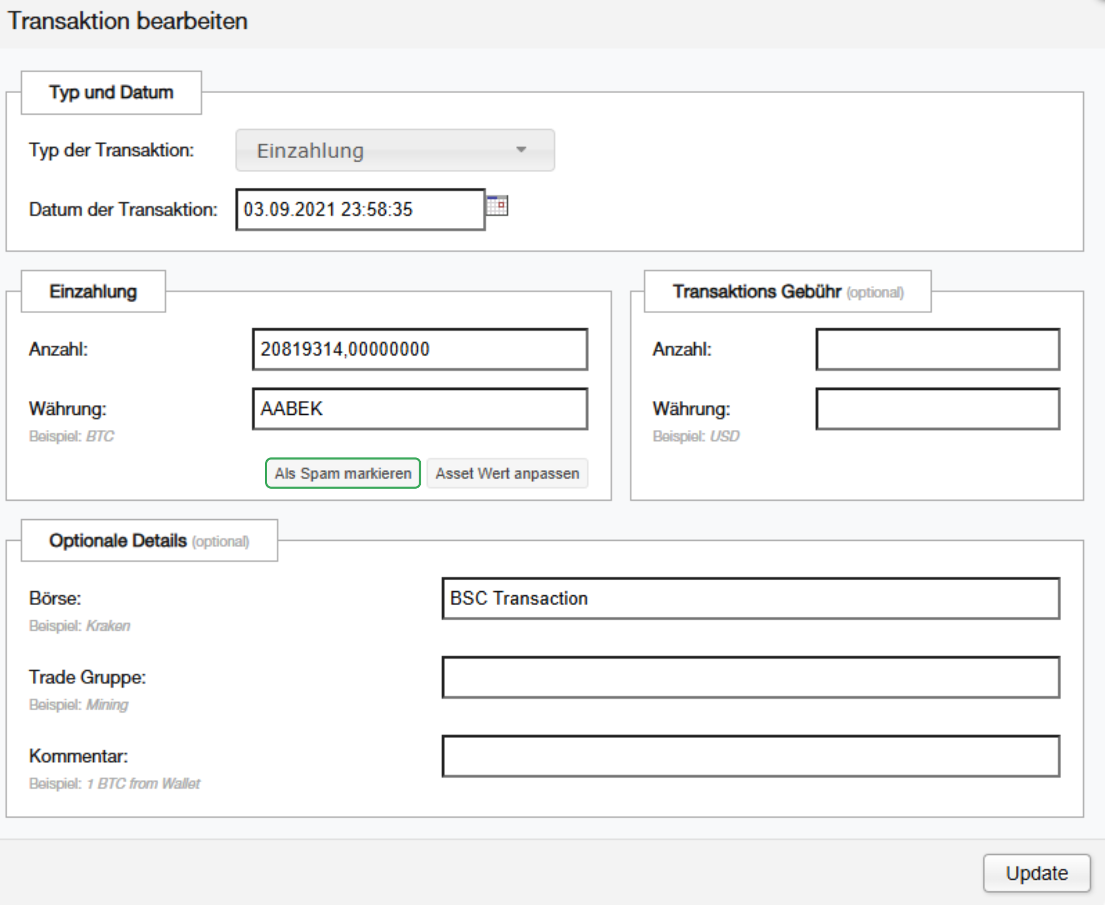This screenshot has height=905, width=1105.
Task: Click the Einzahlung Anzahl input field
Action: [420, 349]
